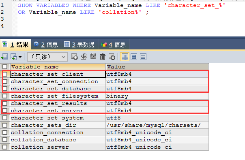Click the /usr/share/mysql/charsets/ value cell
Screen dimensions: 245x160
157,125
